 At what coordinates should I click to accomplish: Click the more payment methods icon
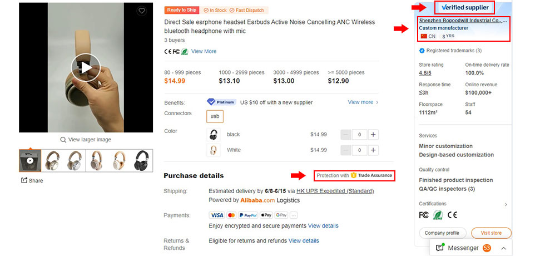click(294, 215)
